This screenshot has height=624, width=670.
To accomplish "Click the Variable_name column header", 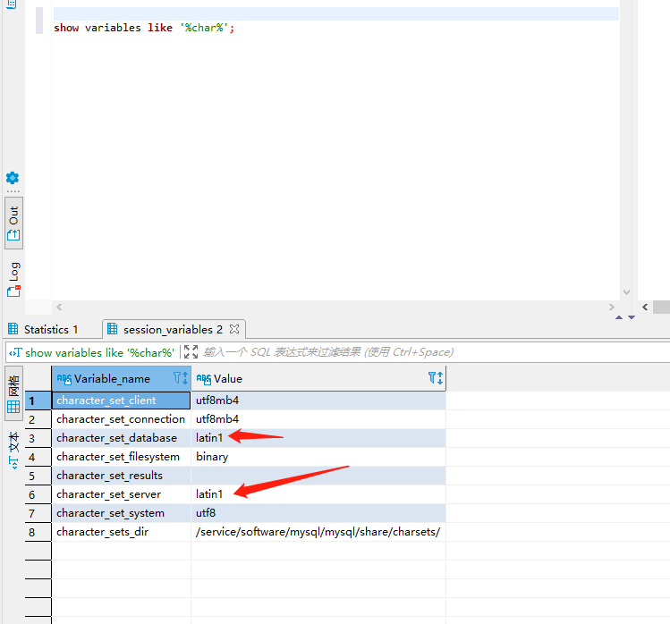I will (x=121, y=378).
